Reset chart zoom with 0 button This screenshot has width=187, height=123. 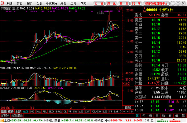click(132, 112)
